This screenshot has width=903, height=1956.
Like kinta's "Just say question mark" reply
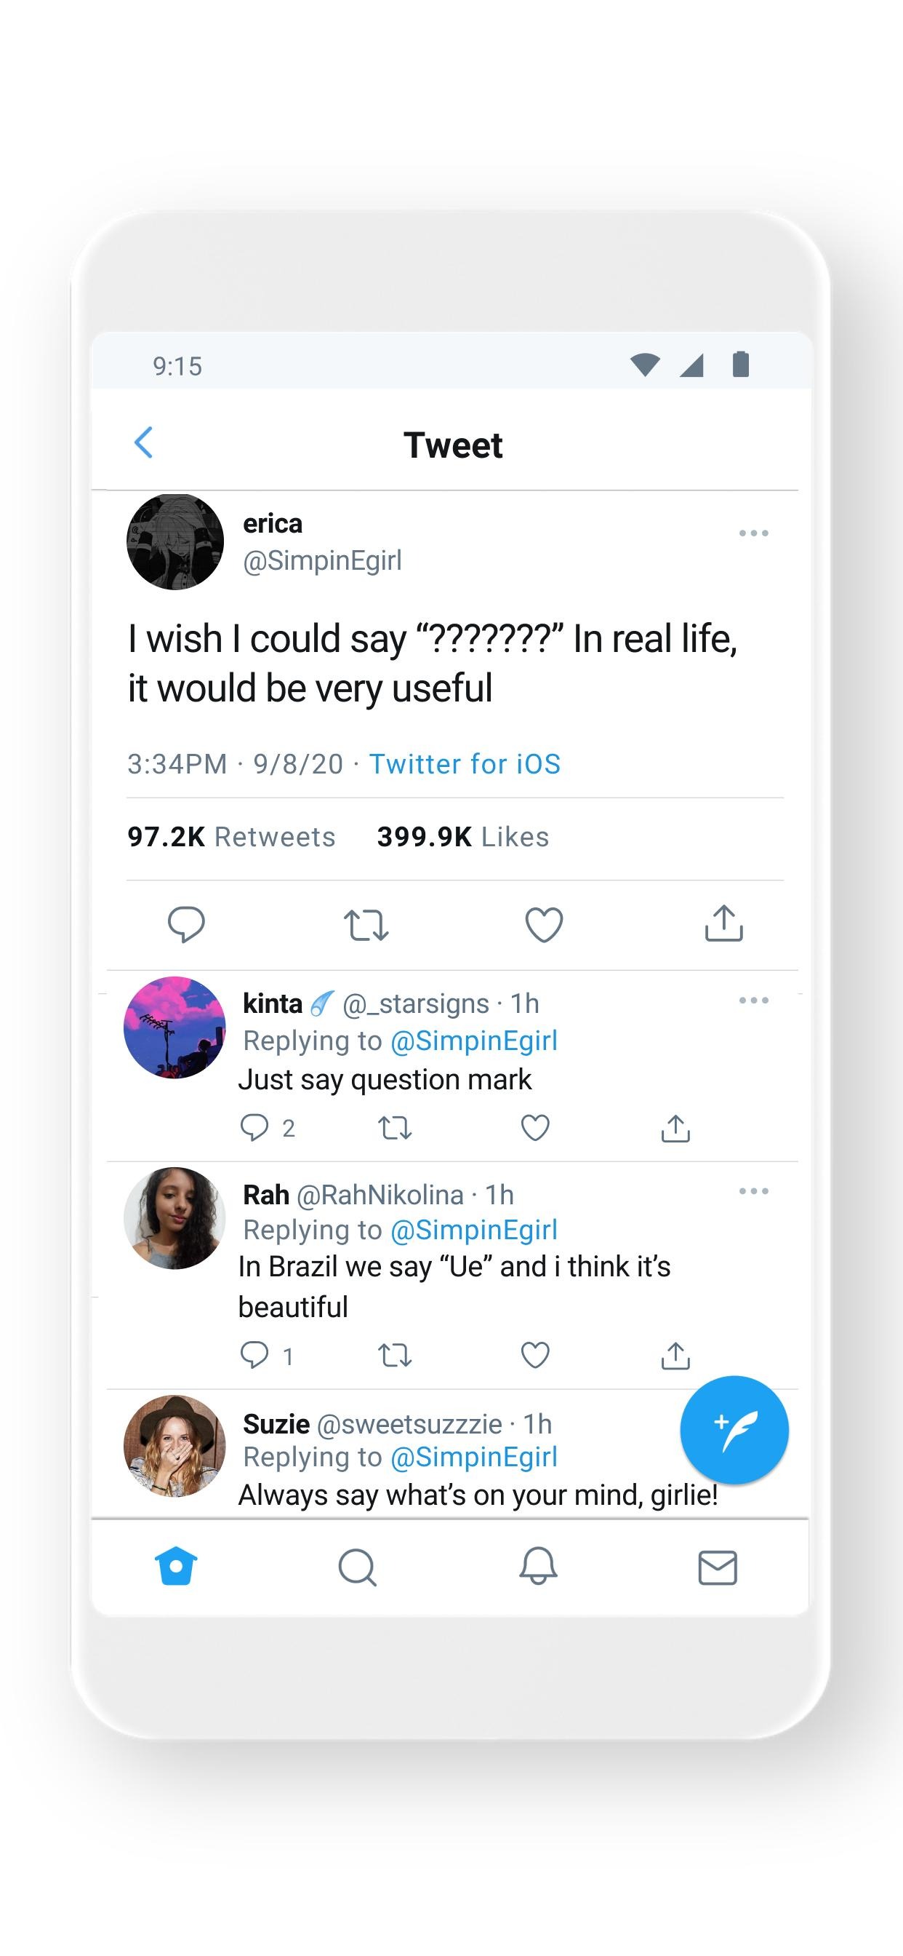tap(535, 1128)
